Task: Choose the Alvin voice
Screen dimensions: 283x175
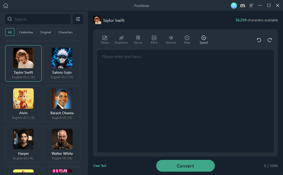Action: point(23,104)
